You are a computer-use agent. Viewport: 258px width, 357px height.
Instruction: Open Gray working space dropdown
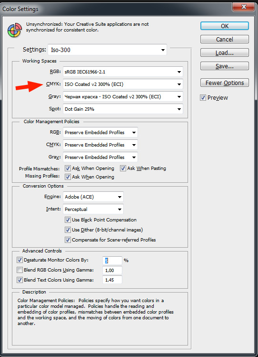point(123,97)
